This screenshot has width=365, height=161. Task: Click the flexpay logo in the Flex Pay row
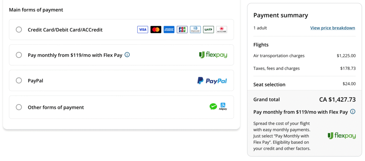point(213,55)
